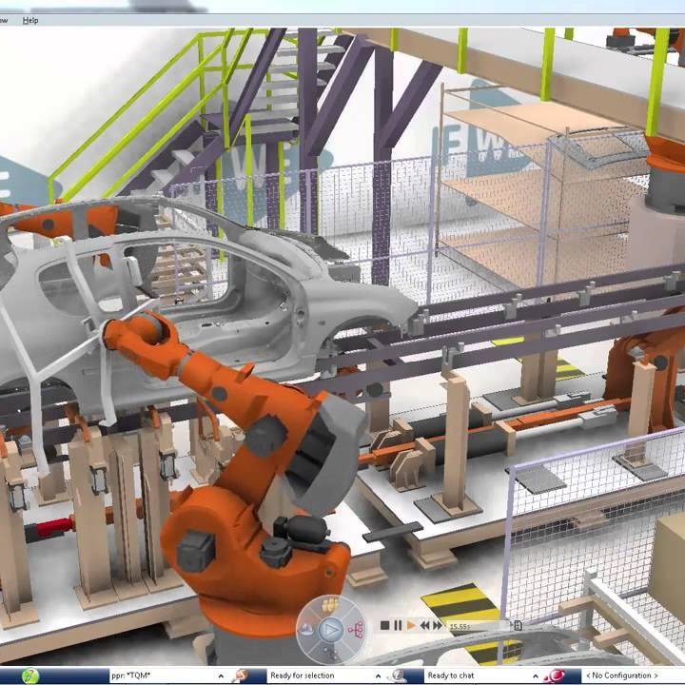Image resolution: width=685 pixels, height=685 pixels.
Task: Open the Help menu
Action: (x=30, y=20)
